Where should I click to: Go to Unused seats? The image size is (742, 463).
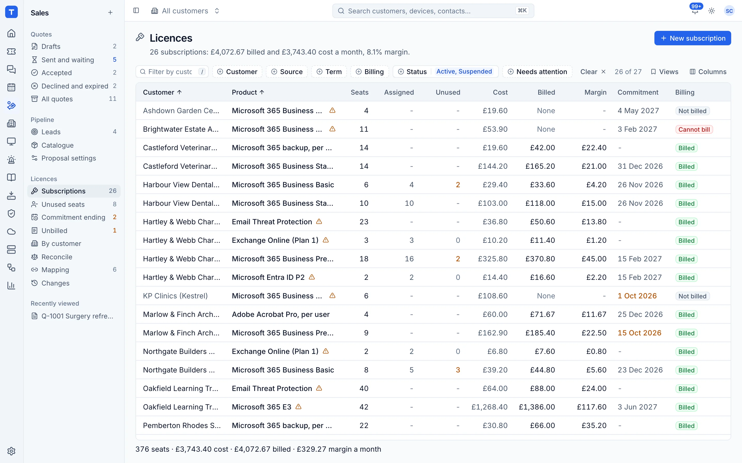[x=74, y=204]
